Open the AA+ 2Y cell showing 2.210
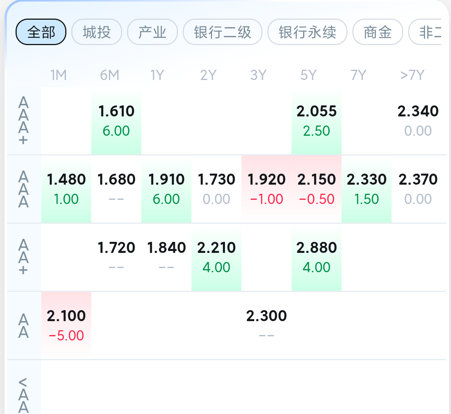Viewport: 451px width, 414px height. pos(216,257)
